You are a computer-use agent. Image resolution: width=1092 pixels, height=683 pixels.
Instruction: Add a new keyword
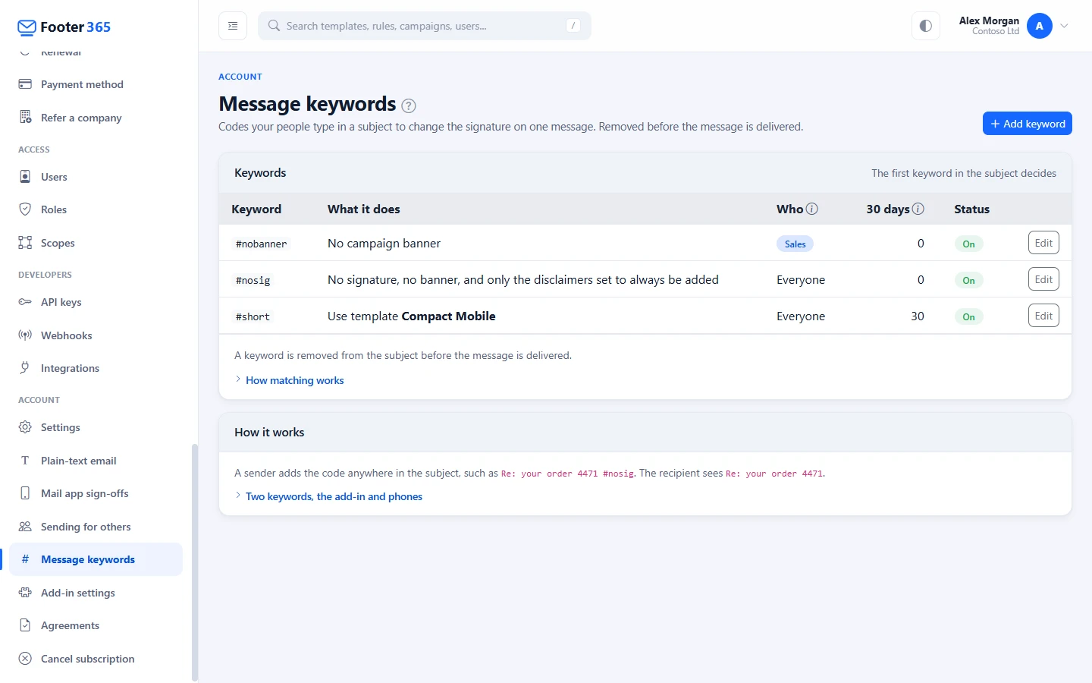[1028, 124]
